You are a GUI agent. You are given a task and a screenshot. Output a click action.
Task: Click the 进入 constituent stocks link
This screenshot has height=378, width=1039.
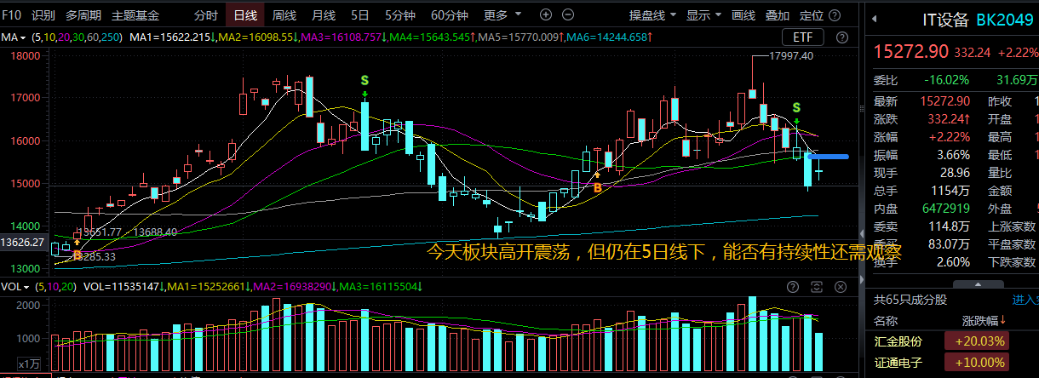click(x=1025, y=299)
